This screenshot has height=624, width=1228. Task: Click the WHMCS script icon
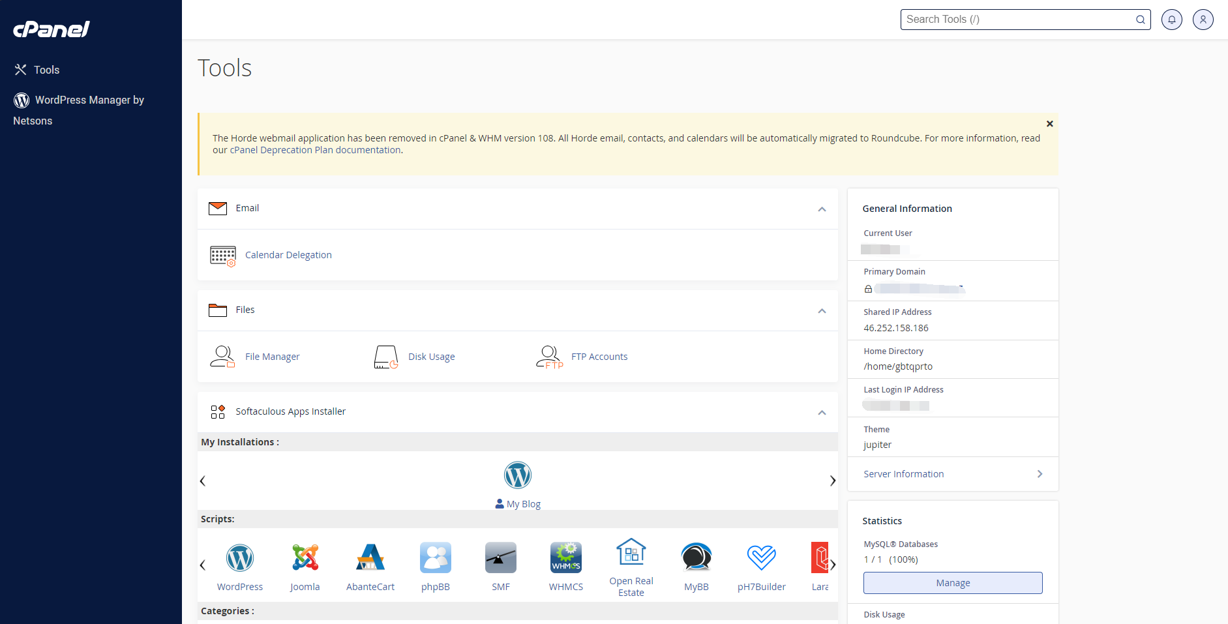pos(566,558)
